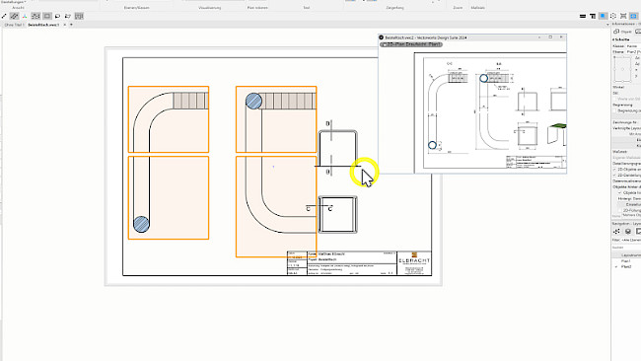Toggle the blue square icon at top right

pyautogui.click(x=603, y=16)
